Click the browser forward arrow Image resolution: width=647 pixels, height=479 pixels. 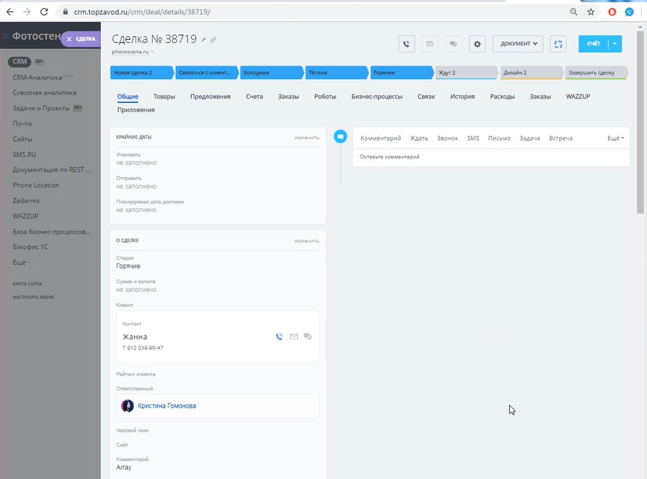(x=27, y=12)
